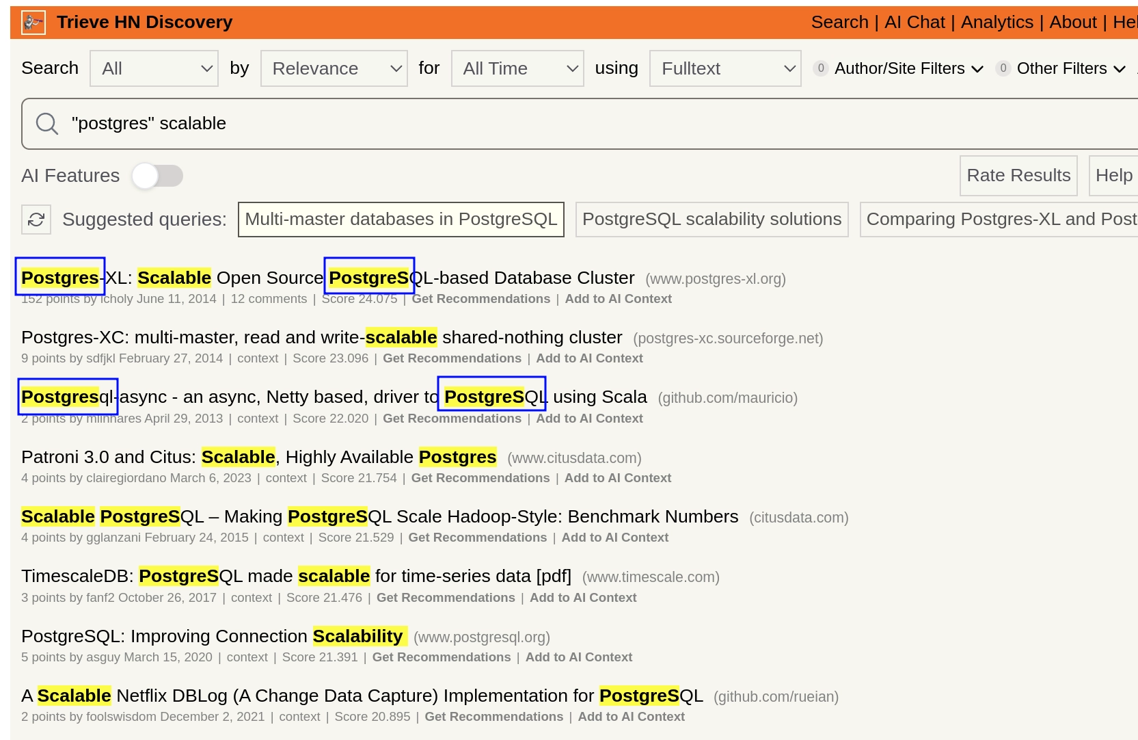Expand Other Filters
The image size is (1138, 740).
[1061, 68]
